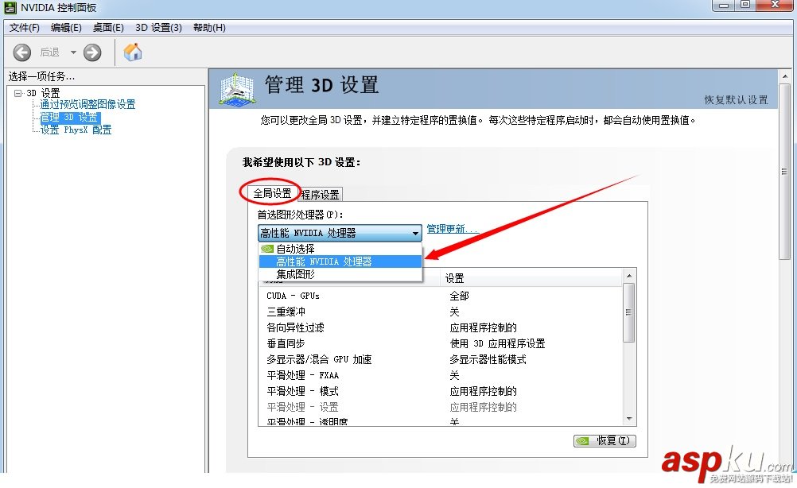797x488 pixels.
Task: Select 管理 3D 设置 in task tree
Action: pos(70,118)
